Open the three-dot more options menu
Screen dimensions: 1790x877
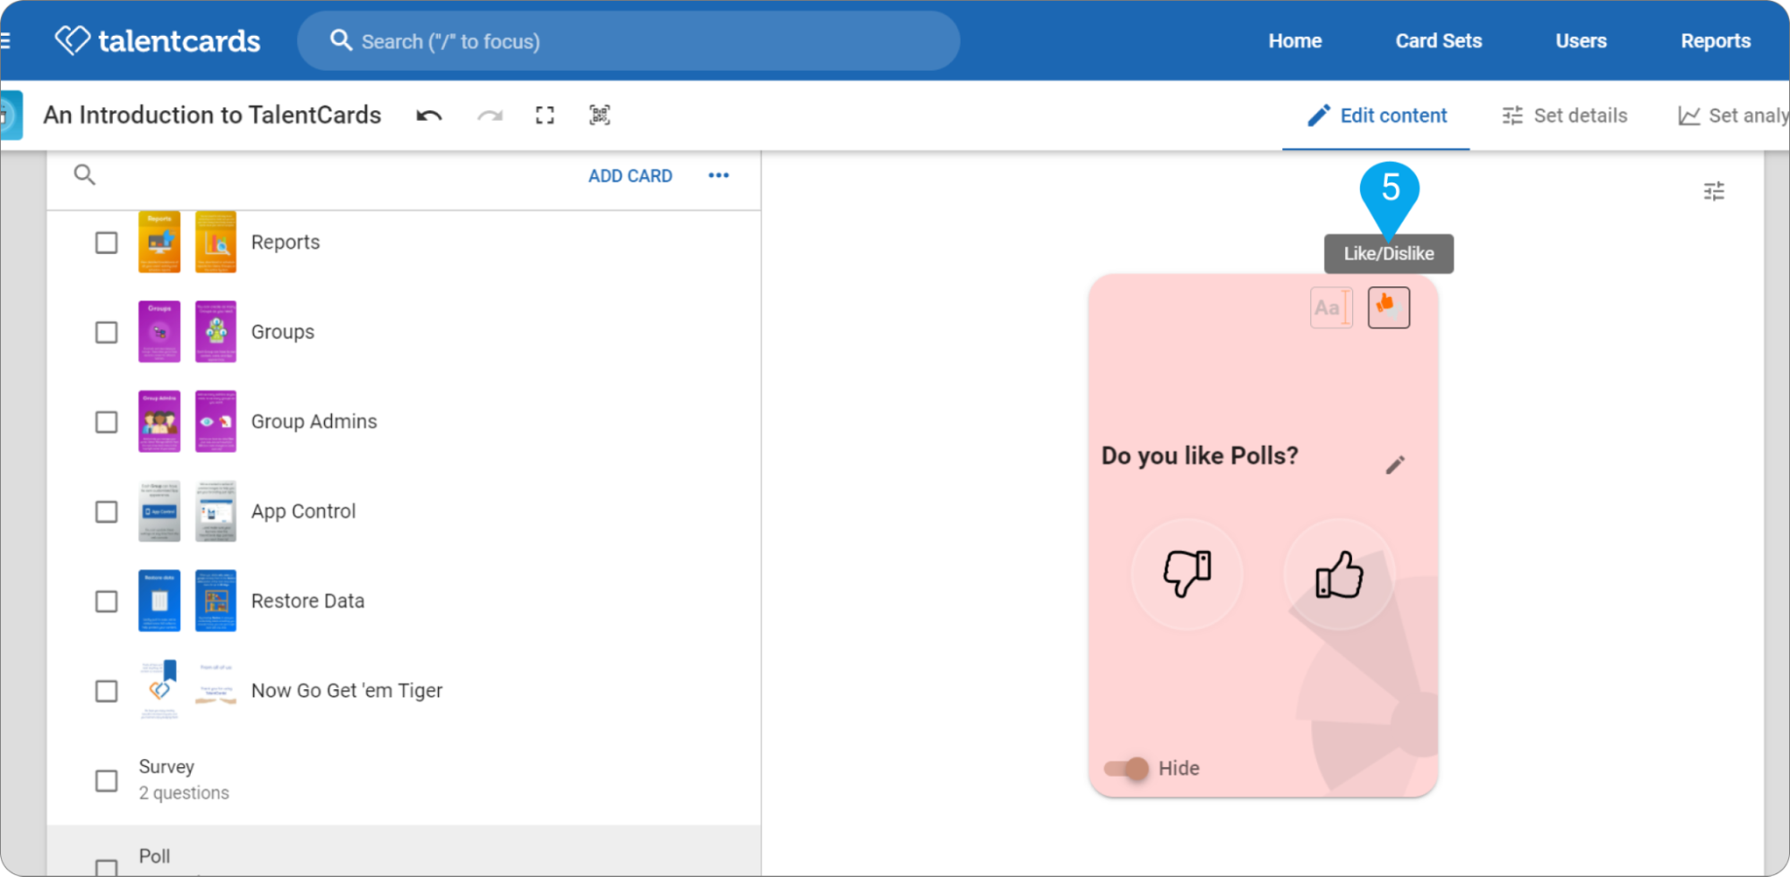(x=718, y=175)
